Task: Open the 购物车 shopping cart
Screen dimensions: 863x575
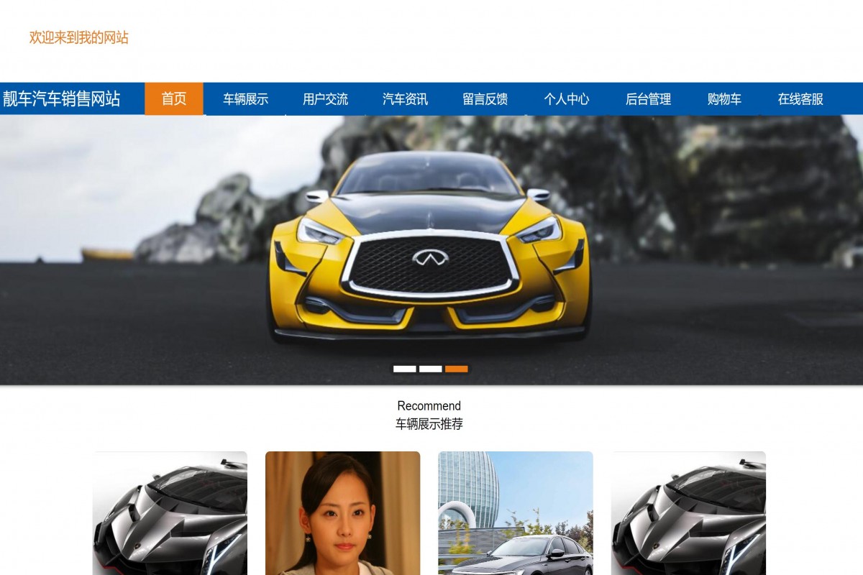Action: (723, 99)
